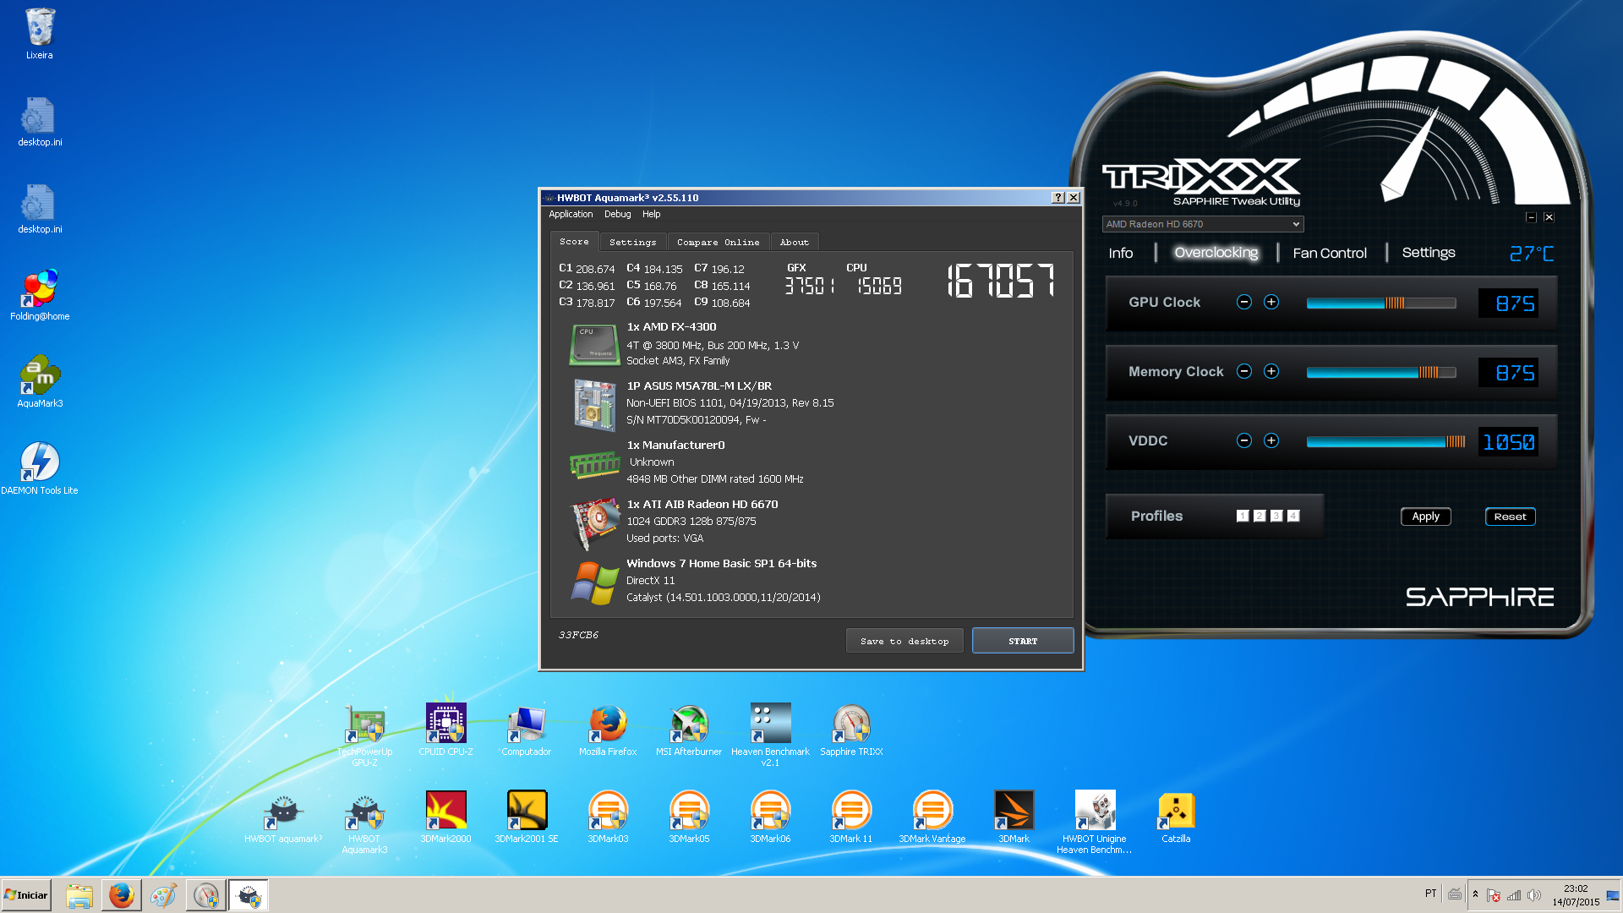Screen dimensions: 1623x913
Task: Increase GPU Clock with plus button
Action: tap(1271, 302)
